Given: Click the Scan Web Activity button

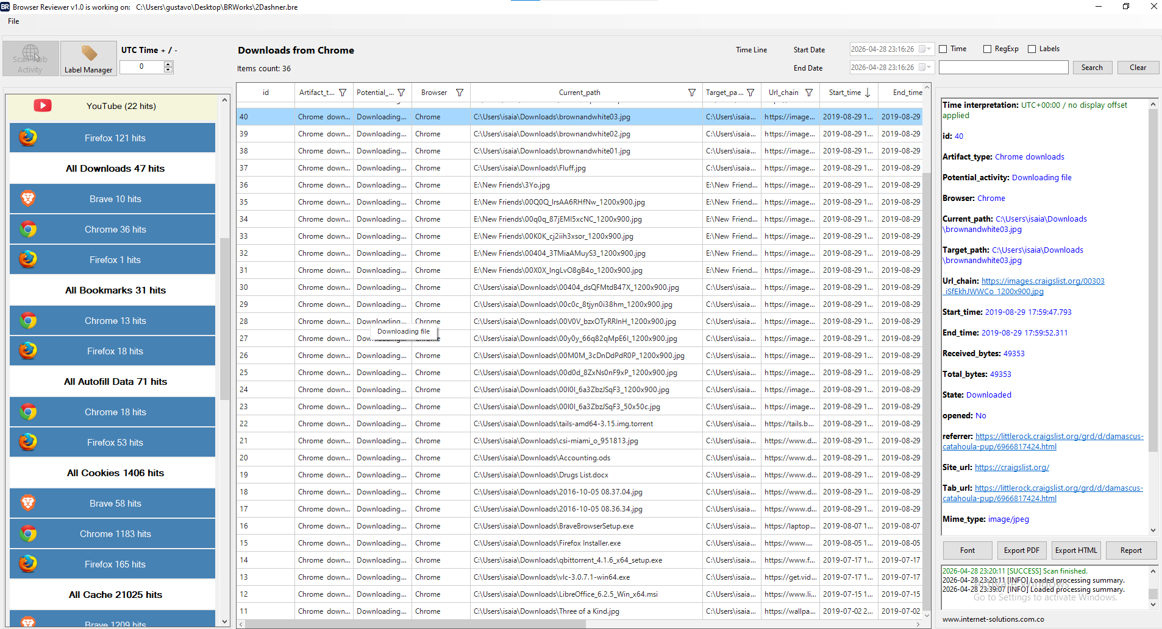Looking at the screenshot, I should click(30, 58).
